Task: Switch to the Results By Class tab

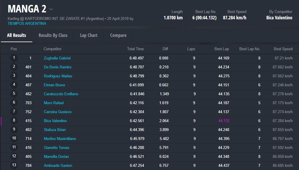Action: [53, 35]
